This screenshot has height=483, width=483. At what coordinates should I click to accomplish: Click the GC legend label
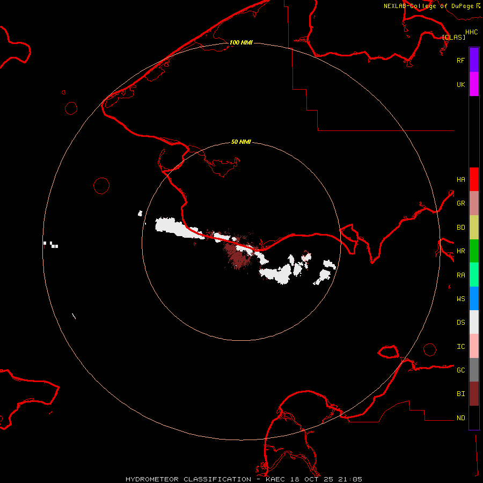point(460,370)
